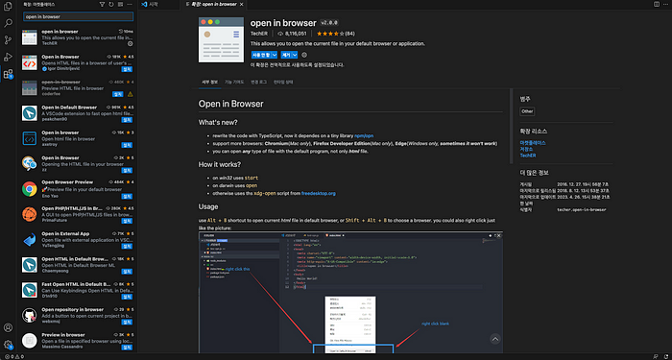Open the freedesktop.org link
Viewport: 672px width, 360px height.
[319, 193]
